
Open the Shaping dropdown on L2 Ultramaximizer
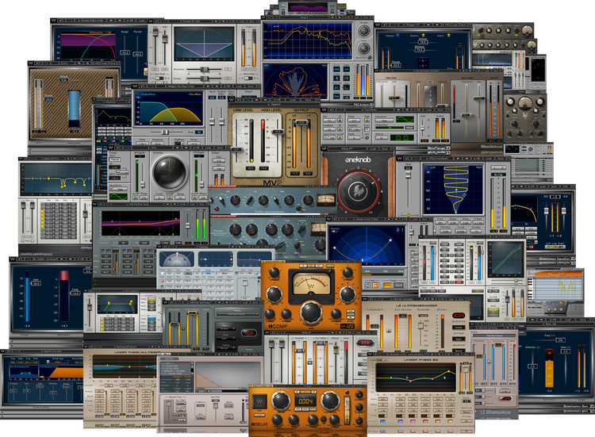click(x=459, y=351)
